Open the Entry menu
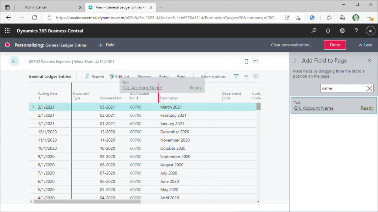The width and height of the screenshot is (378, 212). 164,77
